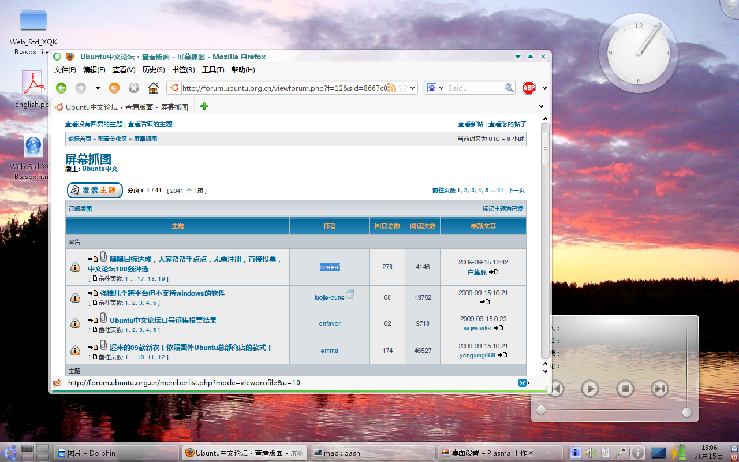Open the 文件(F) menu

click(65, 70)
